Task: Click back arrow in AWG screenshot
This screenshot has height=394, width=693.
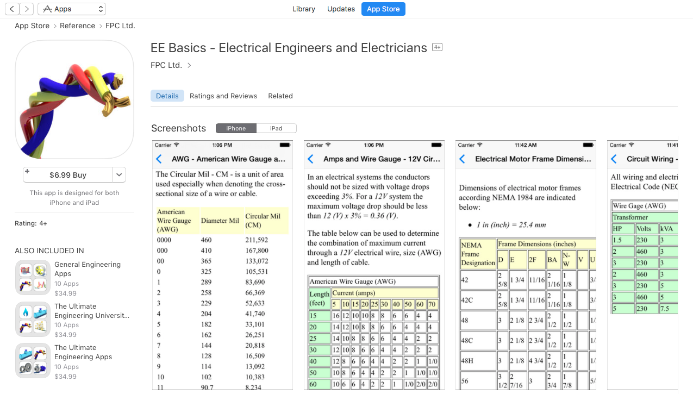Action: pyautogui.click(x=159, y=159)
